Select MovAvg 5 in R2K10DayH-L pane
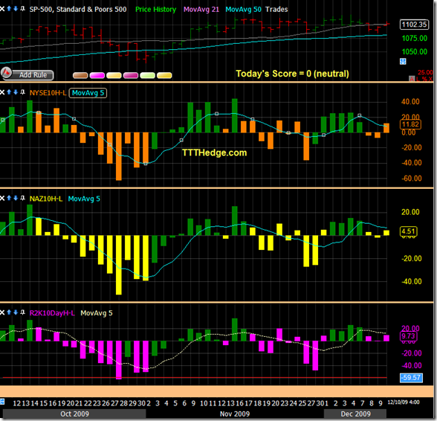437x421 pixels. pos(97,313)
